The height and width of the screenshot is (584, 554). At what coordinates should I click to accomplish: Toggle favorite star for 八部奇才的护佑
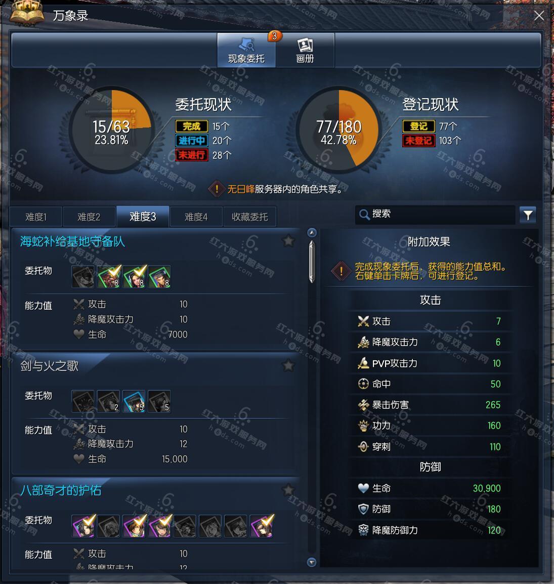[288, 490]
